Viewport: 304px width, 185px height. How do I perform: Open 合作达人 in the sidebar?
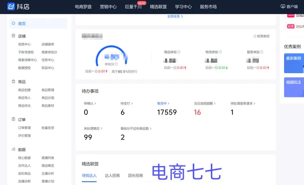point(24,166)
